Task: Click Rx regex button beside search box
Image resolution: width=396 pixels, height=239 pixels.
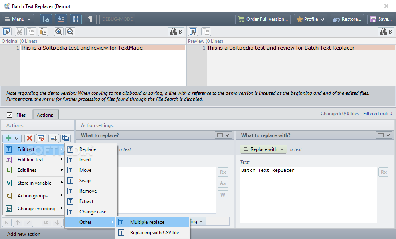Action: click(223, 172)
